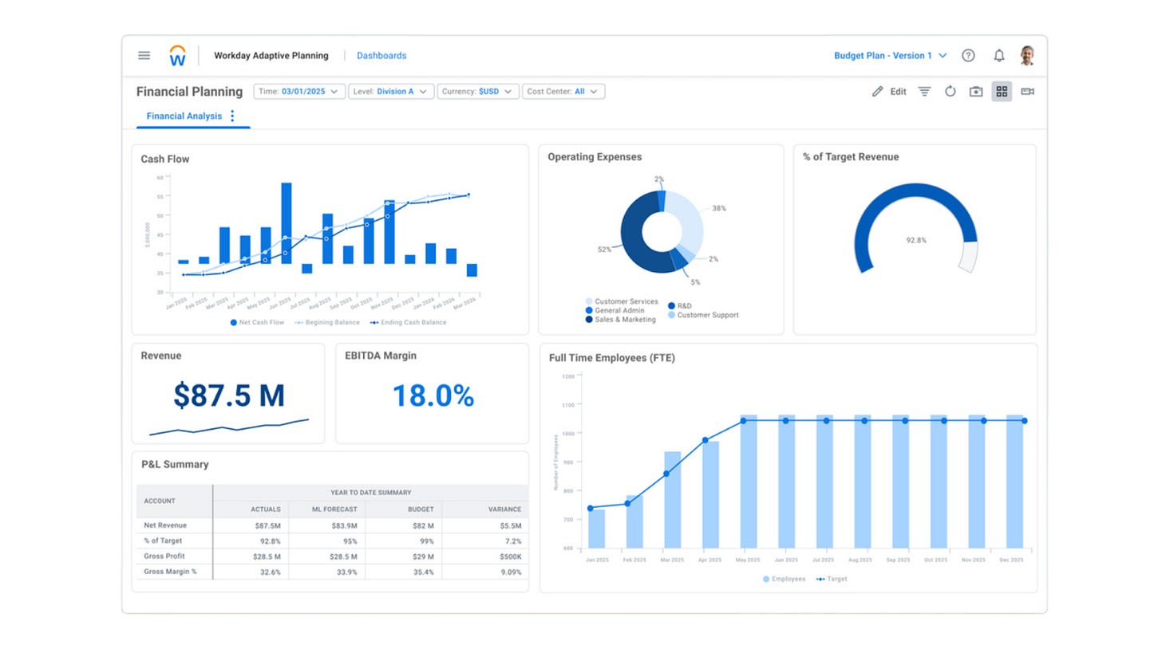
Task: Open the dashboard filter options
Action: [x=924, y=91]
